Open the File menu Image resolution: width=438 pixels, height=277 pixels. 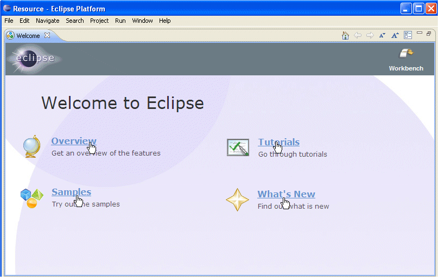9,21
